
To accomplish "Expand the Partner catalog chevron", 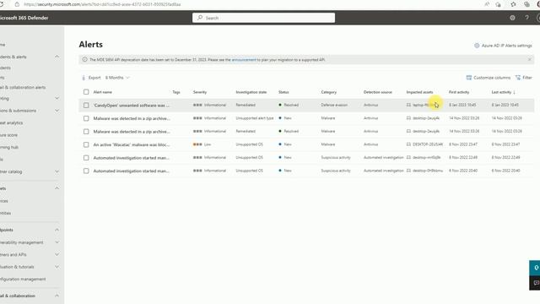I will click(x=57, y=171).
